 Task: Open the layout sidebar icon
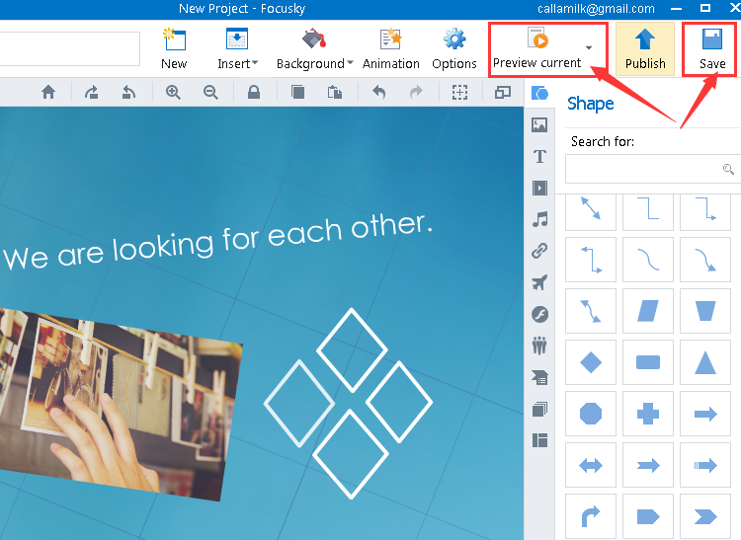click(539, 440)
